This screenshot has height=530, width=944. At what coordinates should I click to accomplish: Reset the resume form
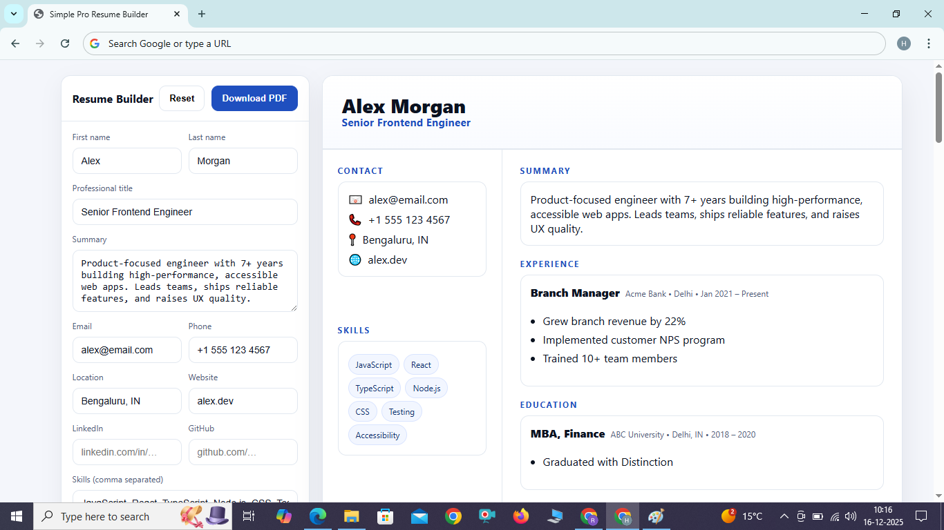pos(182,98)
